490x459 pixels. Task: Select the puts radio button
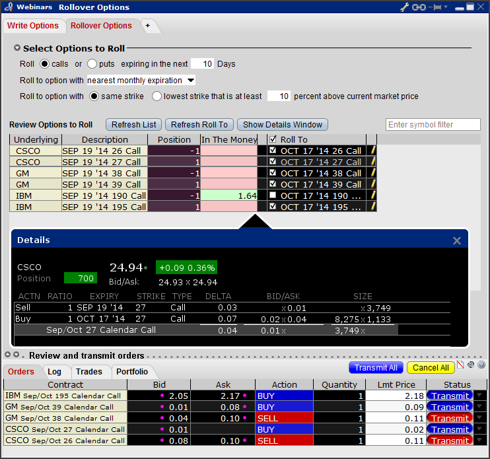(92, 64)
